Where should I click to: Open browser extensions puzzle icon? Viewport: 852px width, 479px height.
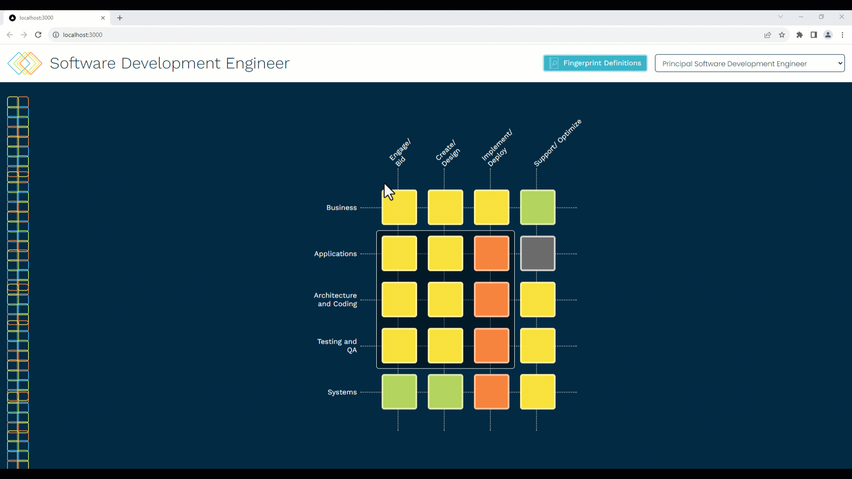pos(800,35)
